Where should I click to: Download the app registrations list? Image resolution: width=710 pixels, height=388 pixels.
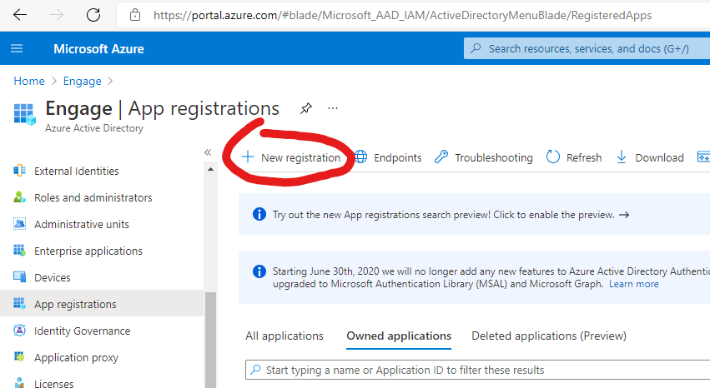pos(649,157)
